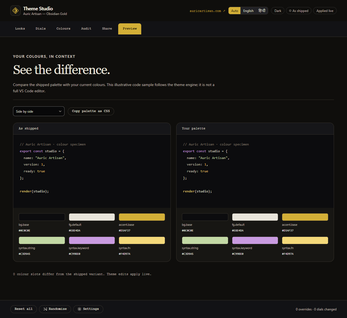Click '0 overrides · 0 dials changed' status text
Viewport: 347px width, 318px height.
(x=316, y=309)
